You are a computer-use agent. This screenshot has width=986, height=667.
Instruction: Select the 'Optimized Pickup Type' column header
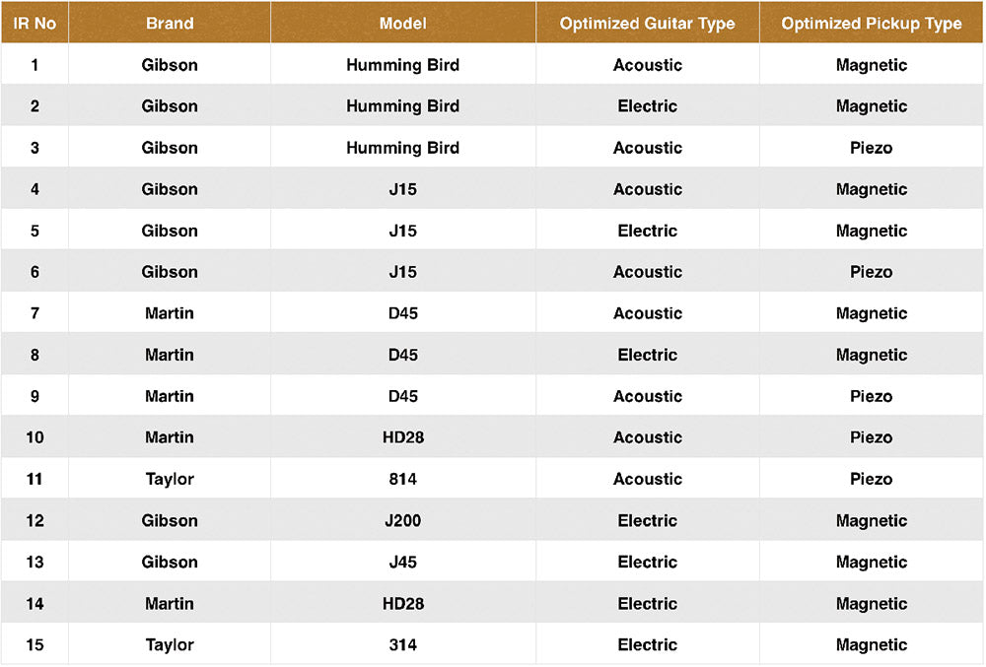(871, 24)
